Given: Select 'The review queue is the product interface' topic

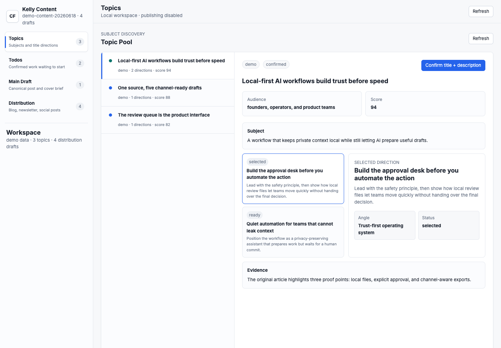Looking at the screenshot, I should click(168, 120).
